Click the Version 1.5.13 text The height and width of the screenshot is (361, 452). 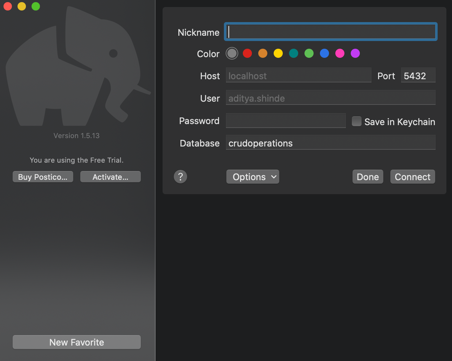click(x=76, y=136)
